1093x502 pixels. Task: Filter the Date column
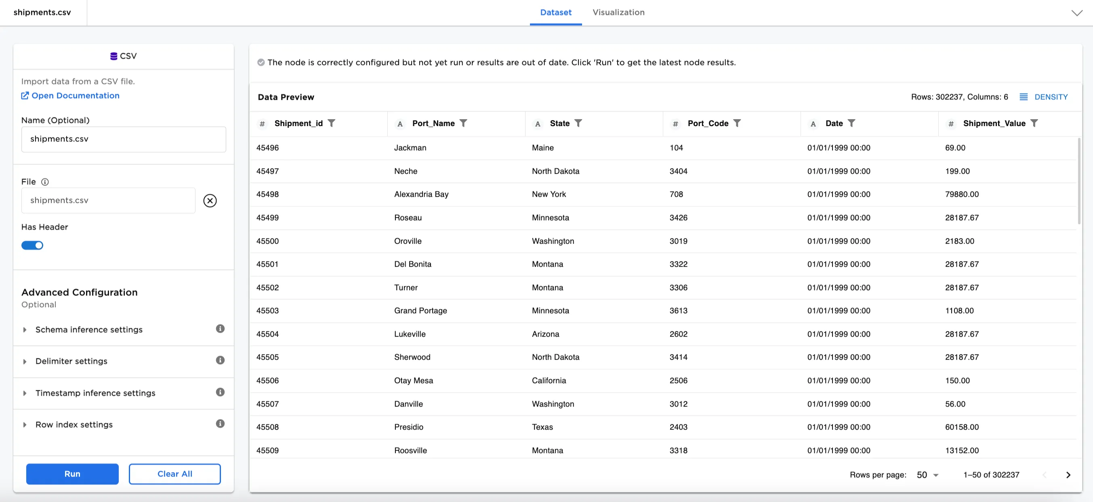tap(851, 123)
